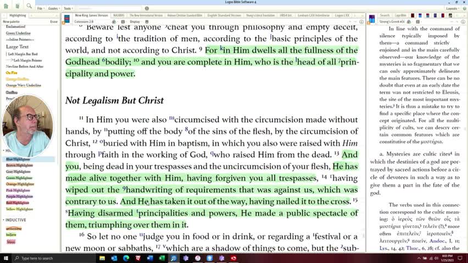Open the Copy Bible tab in right pane
Viewport: 468px width, 263px height.
pos(400,15)
